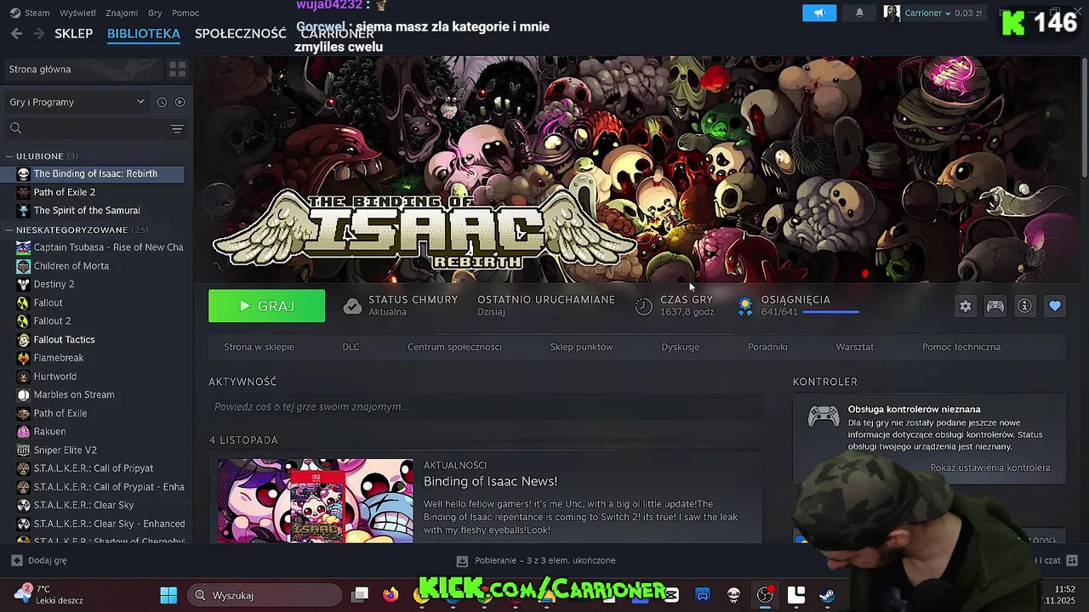Viewport: 1089px width, 612px height.
Task: Open game settings gear icon
Action: pyautogui.click(x=965, y=306)
